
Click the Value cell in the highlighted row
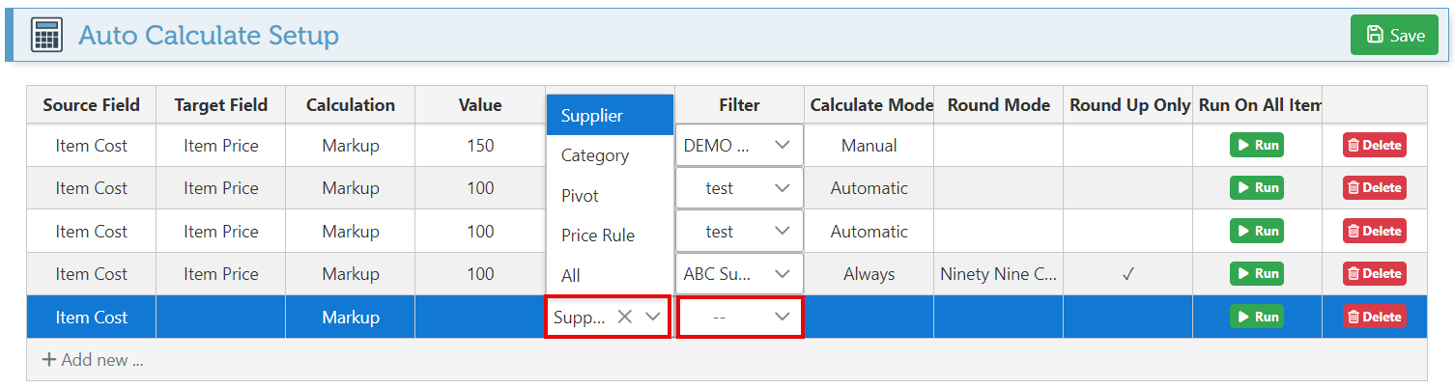coord(480,317)
